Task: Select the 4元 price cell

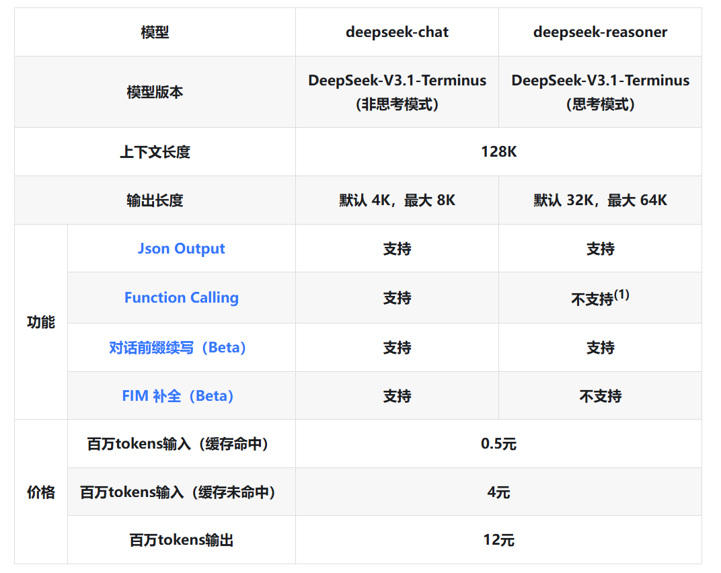Action: point(498,492)
